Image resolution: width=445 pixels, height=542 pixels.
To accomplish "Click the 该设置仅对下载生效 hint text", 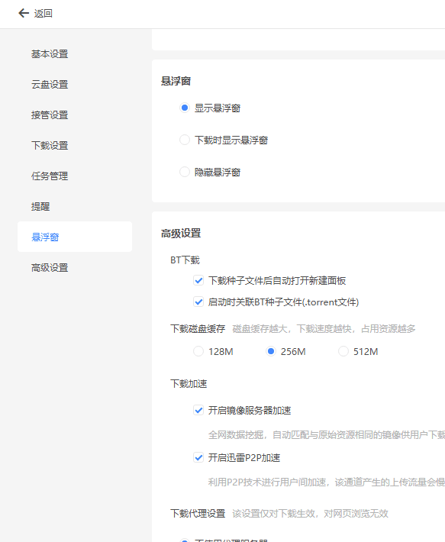I will 310,513.
